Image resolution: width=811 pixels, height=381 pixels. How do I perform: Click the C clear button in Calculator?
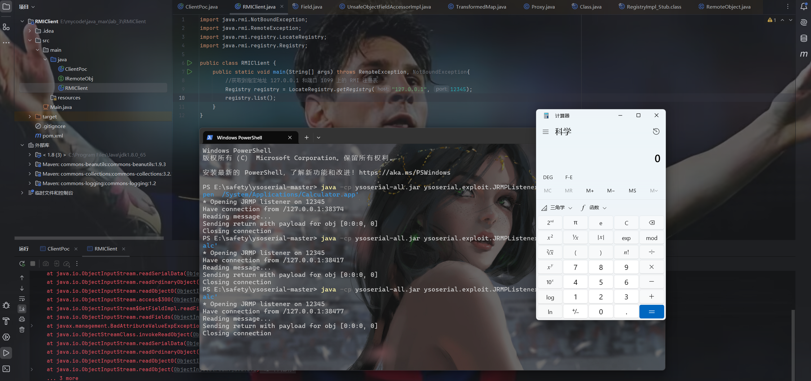(626, 223)
